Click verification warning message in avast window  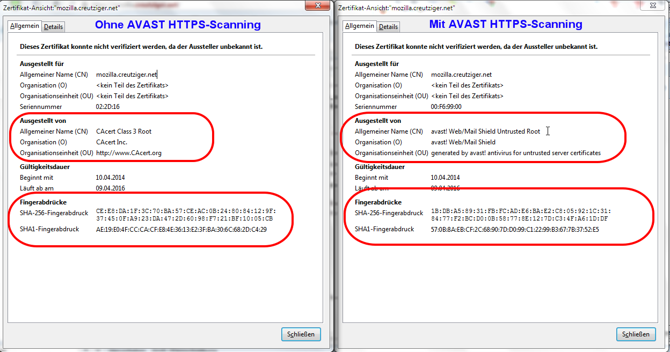pos(476,47)
